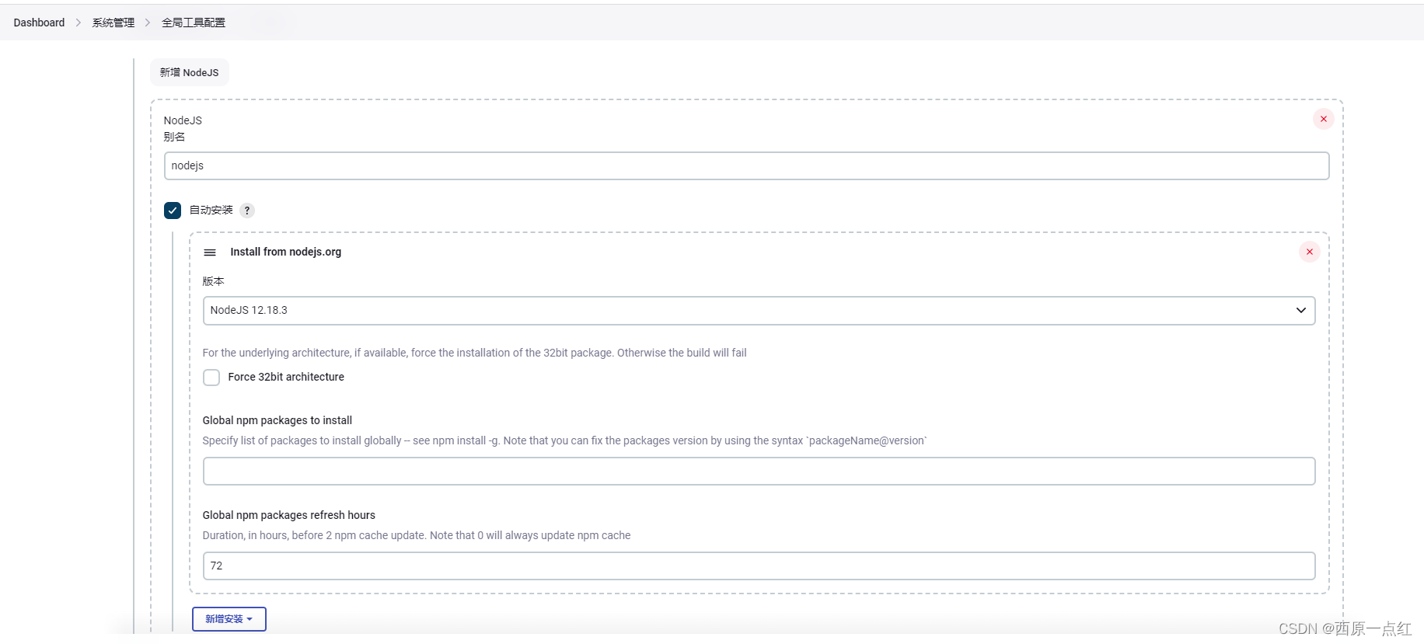Open 全局工具配置 breadcrumb link
The height and width of the screenshot is (644, 1424).
click(194, 23)
